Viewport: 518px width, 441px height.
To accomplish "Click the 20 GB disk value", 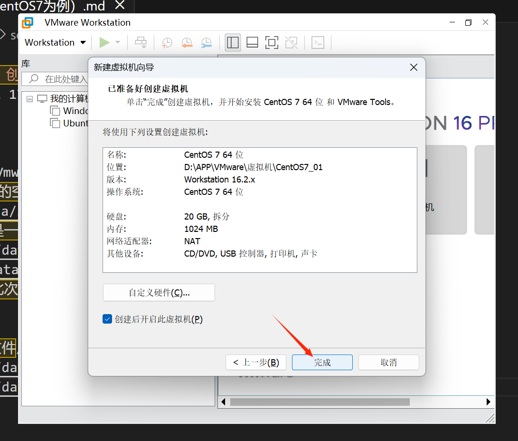I will click(x=207, y=217).
